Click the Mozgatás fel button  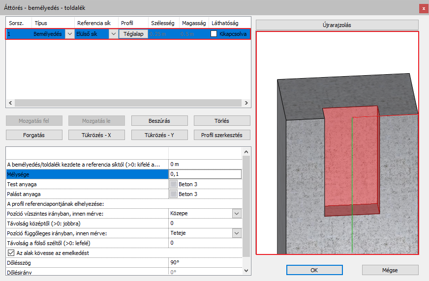pos(34,121)
